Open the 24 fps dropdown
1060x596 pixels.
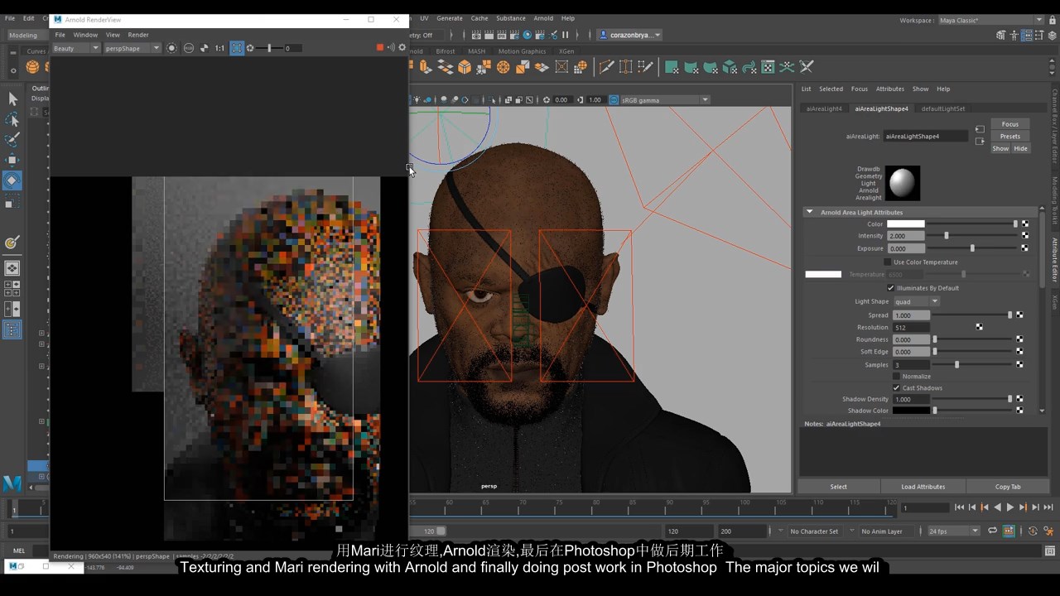pyautogui.click(x=953, y=531)
